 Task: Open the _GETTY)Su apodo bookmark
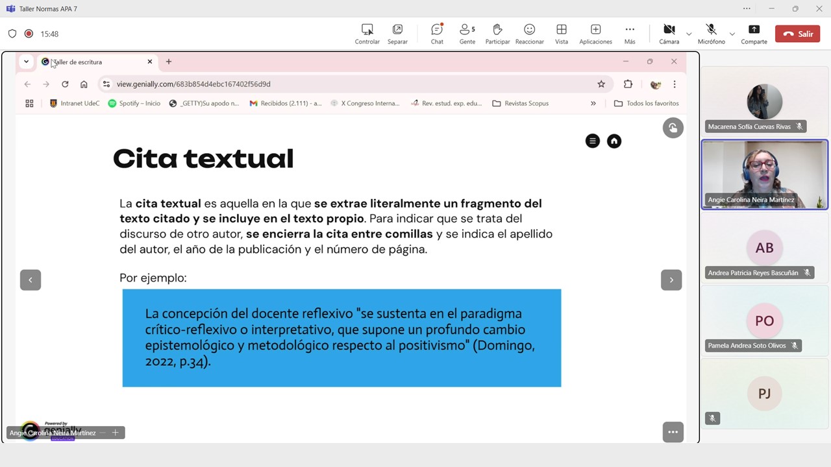[x=204, y=103]
